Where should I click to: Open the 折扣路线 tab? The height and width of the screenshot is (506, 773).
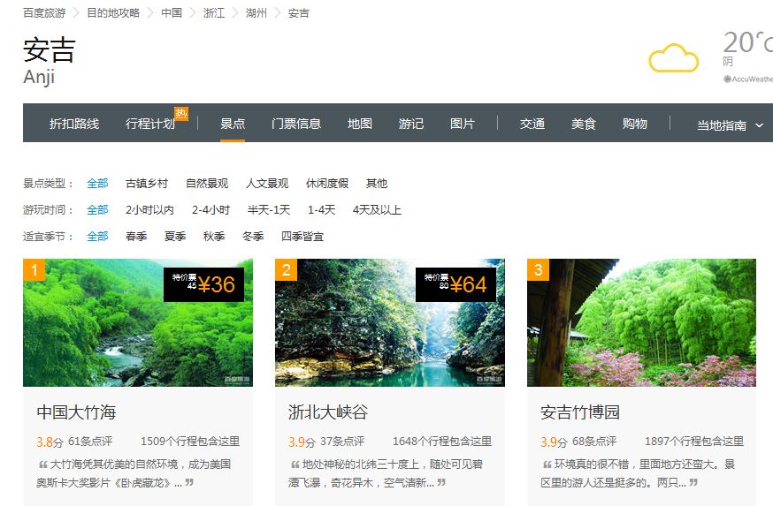point(74,124)
